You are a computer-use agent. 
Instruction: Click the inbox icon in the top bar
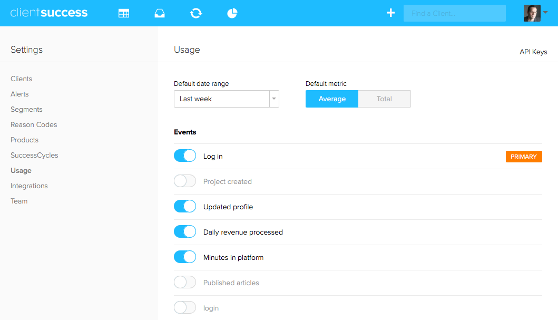[x=160, y=13]
